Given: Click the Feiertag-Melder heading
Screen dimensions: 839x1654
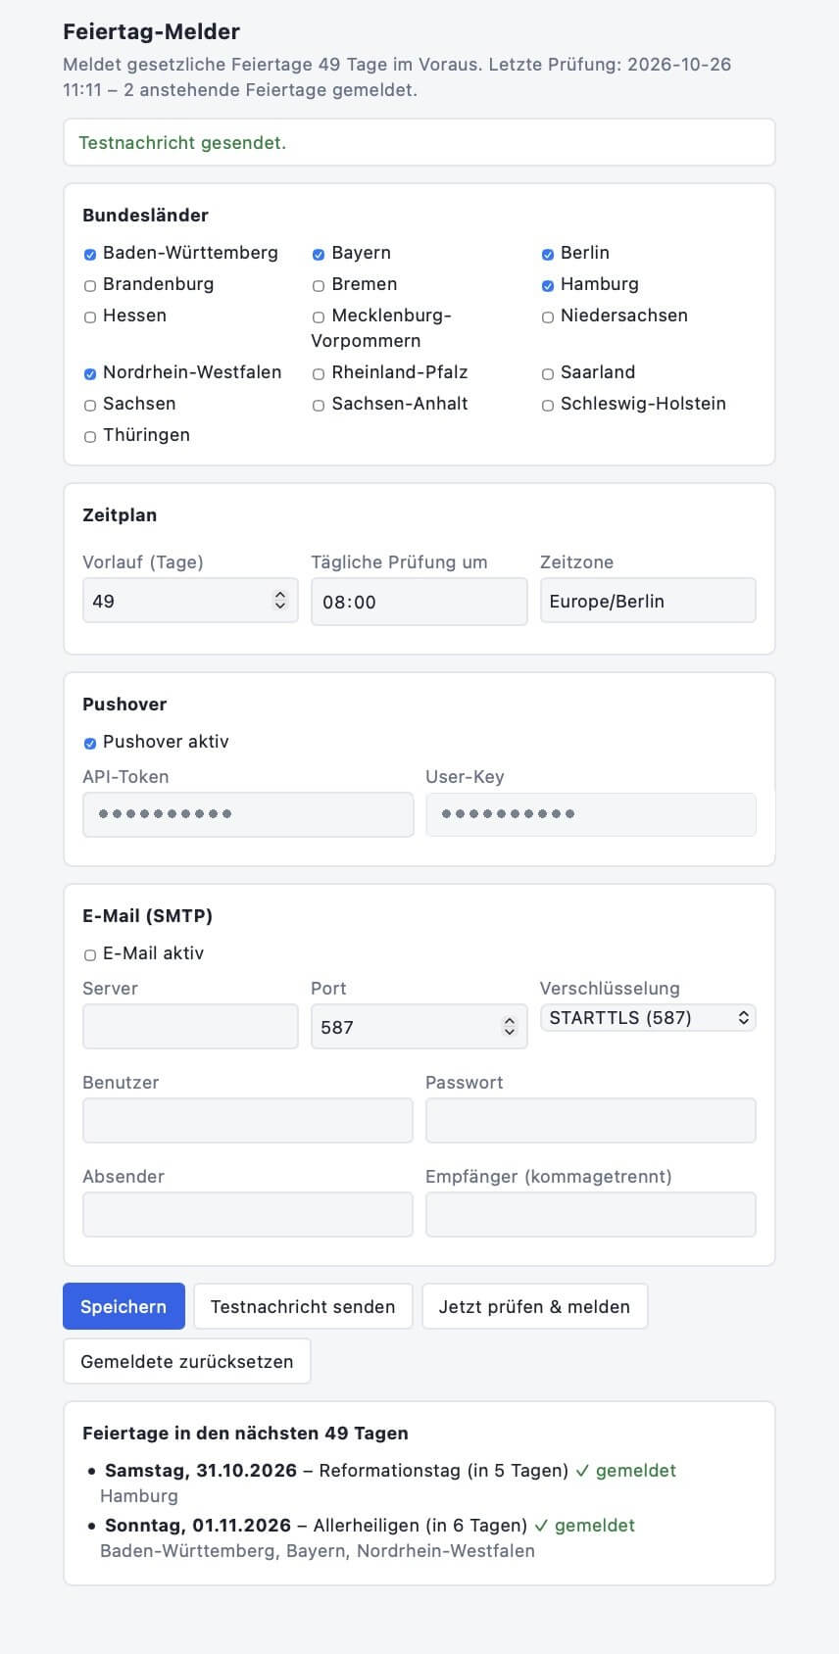Looking at the screenshot, I should point(152,31).
